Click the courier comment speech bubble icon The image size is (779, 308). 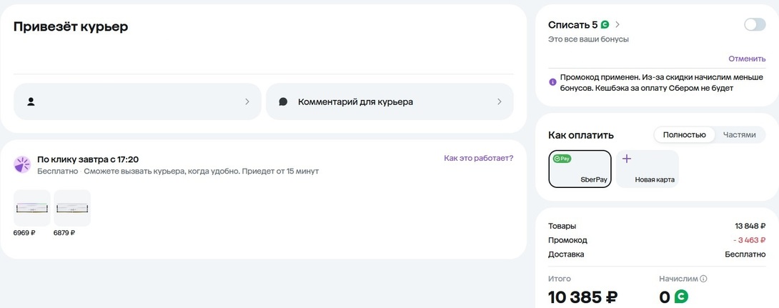click(x=283, y=101)
